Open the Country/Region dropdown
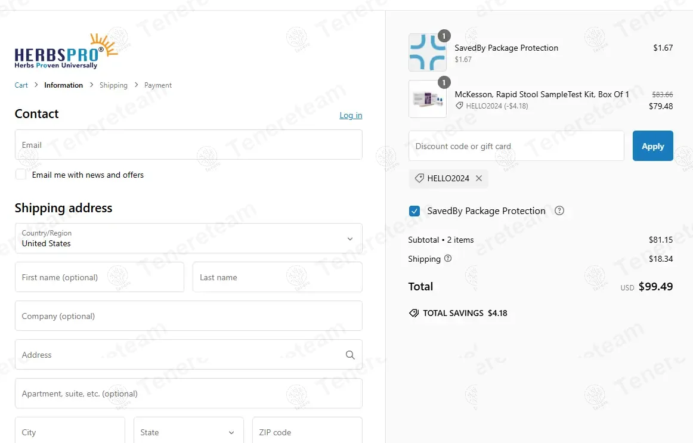The width and height of the screenshot is (693, 443). pos(188,238)
